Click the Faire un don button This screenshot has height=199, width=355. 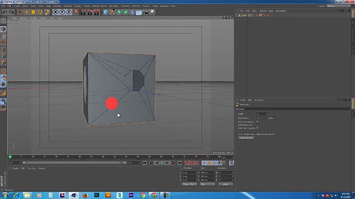246,138
